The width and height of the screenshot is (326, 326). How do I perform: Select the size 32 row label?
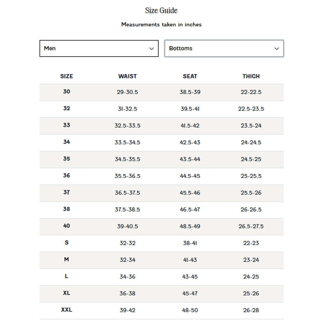coord(67,109)
